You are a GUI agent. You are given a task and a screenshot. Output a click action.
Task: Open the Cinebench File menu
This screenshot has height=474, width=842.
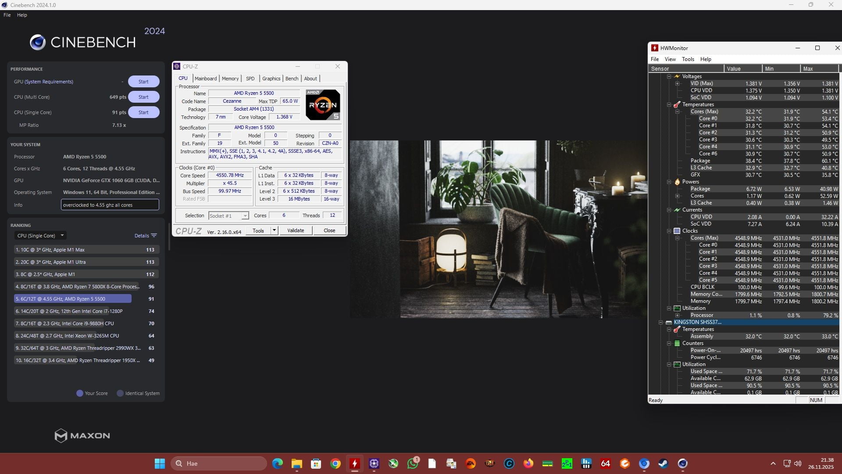click(x=7, y=15)
